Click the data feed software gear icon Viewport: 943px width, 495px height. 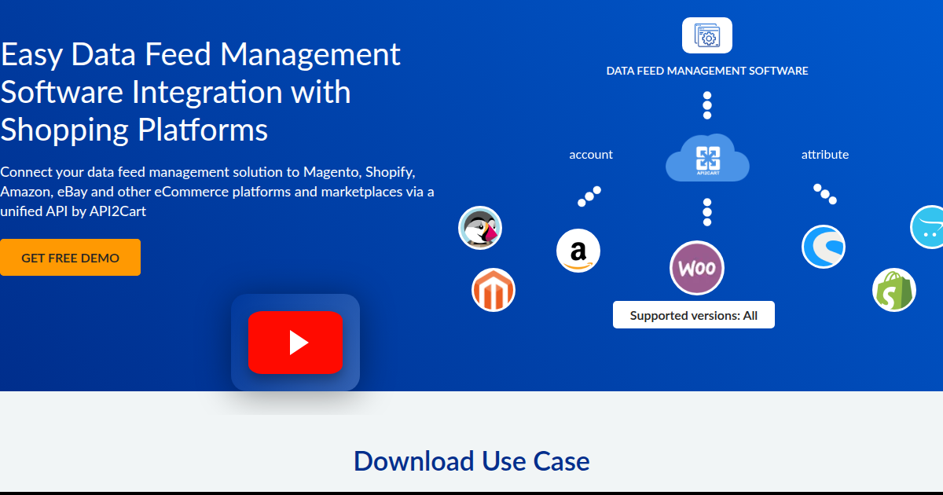click(707, 35)
